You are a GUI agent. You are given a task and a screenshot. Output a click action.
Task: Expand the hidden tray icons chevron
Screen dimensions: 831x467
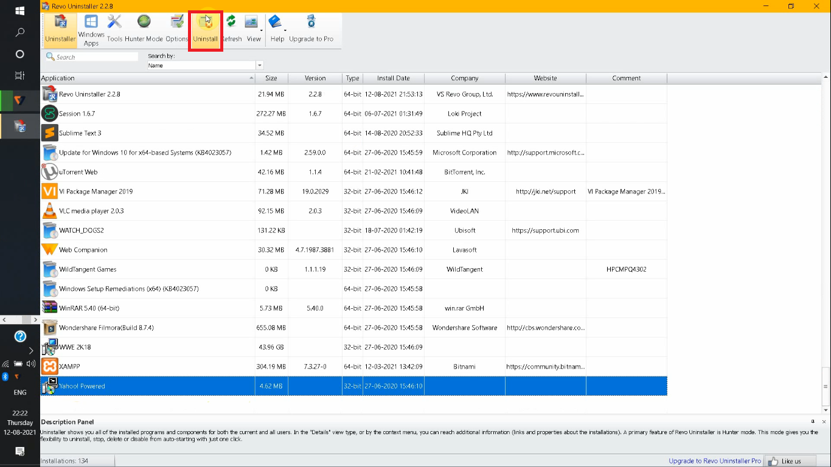coord(31,351)
